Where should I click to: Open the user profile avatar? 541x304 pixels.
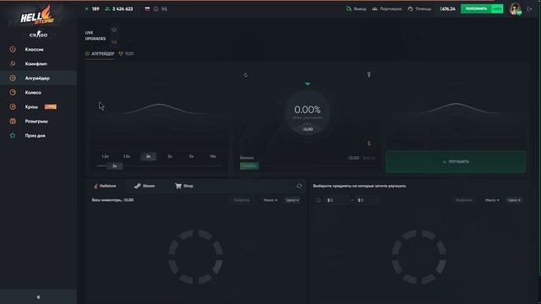pos(516,9)
